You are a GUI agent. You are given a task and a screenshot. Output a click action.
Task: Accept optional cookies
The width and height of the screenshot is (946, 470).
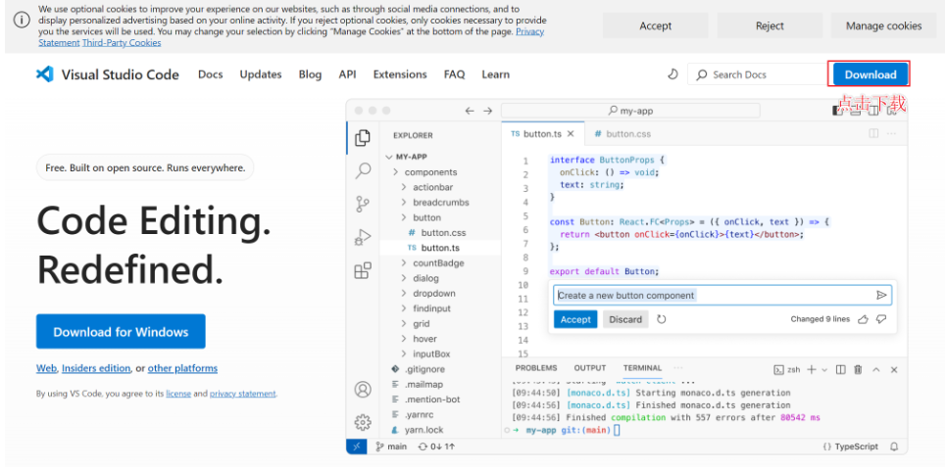coord(655,25)
